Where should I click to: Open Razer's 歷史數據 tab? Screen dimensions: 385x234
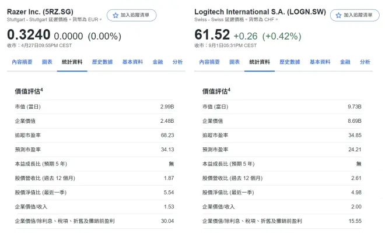[x=103, y=62]
